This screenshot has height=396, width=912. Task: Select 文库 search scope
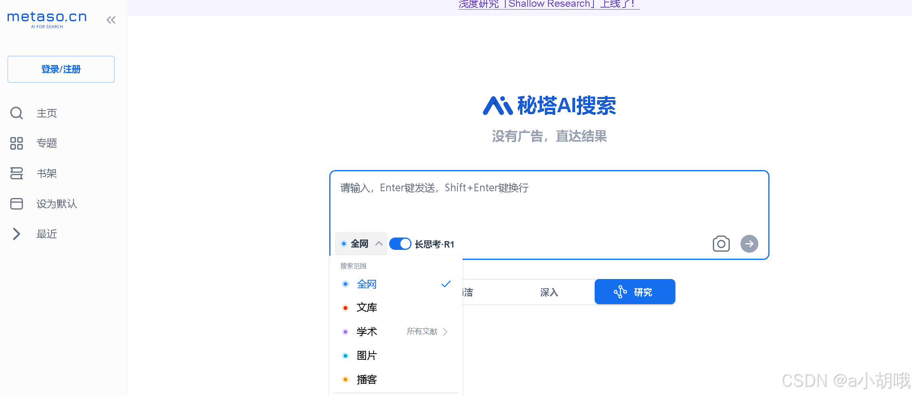point(396,308)
